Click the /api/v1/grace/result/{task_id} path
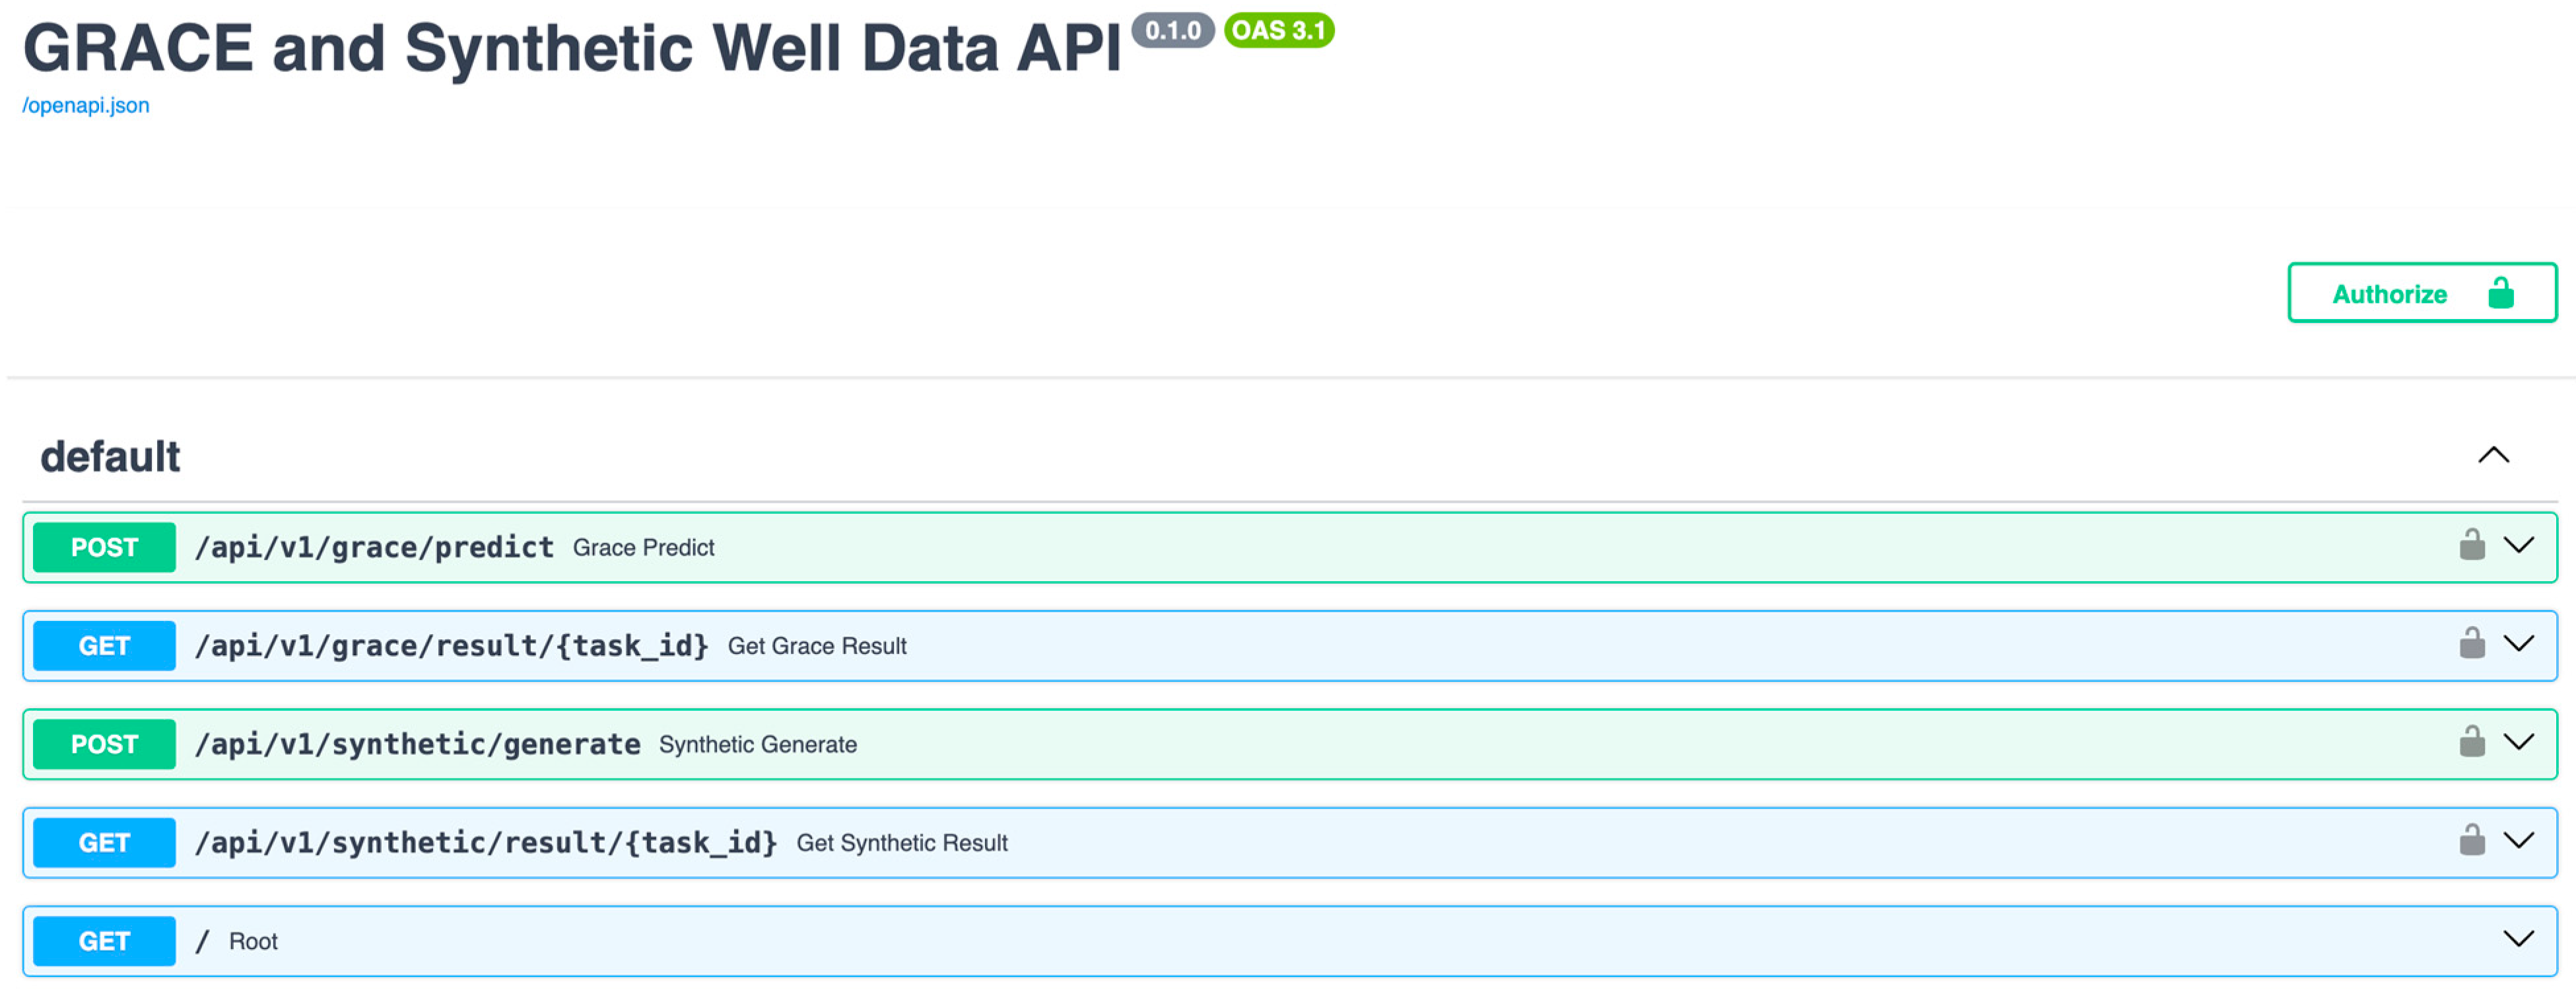 click(x=451, y=647)
